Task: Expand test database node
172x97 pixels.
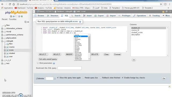Action: coord(2,64)
